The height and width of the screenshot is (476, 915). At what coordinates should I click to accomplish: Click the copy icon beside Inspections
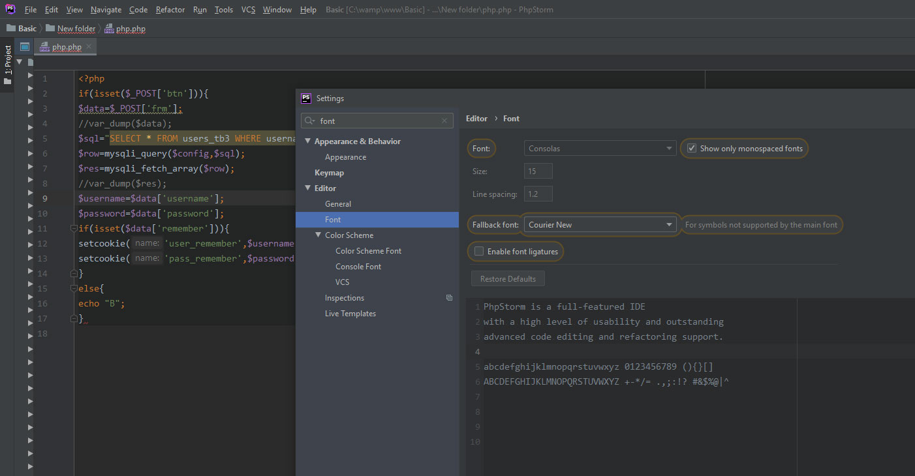click(449, 298)
